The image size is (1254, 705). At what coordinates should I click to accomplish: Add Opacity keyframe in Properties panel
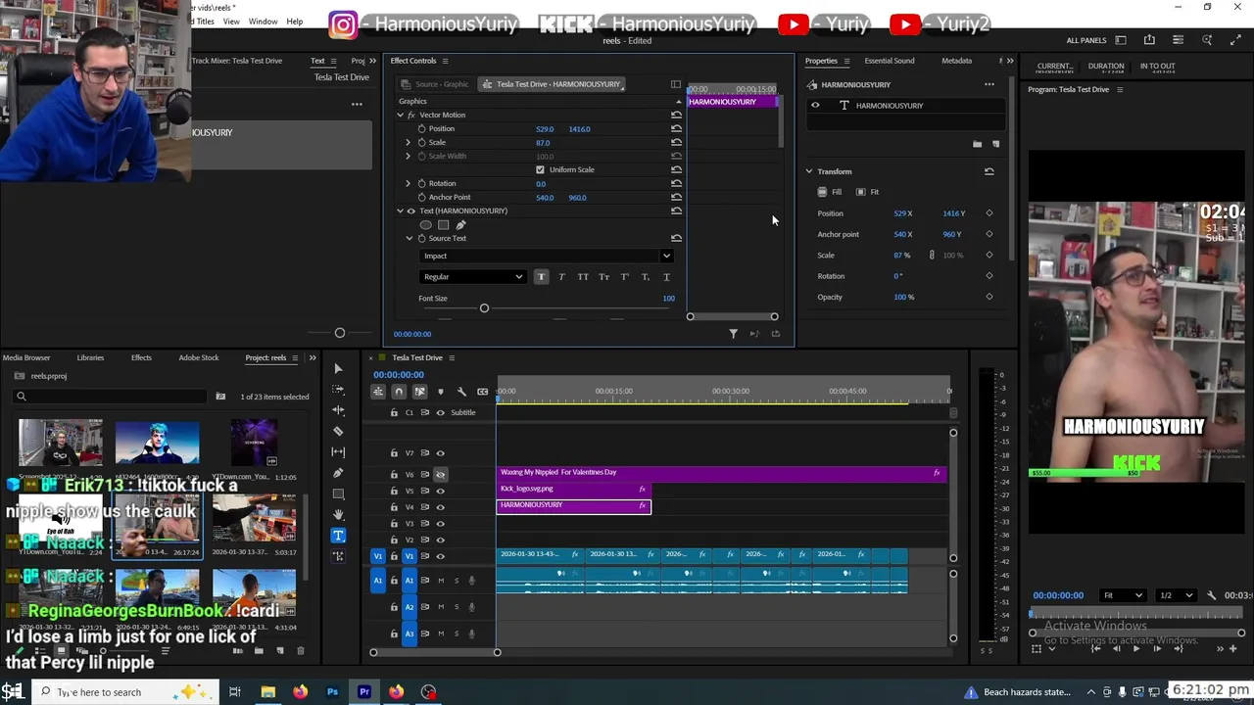[x=989, y=297]
